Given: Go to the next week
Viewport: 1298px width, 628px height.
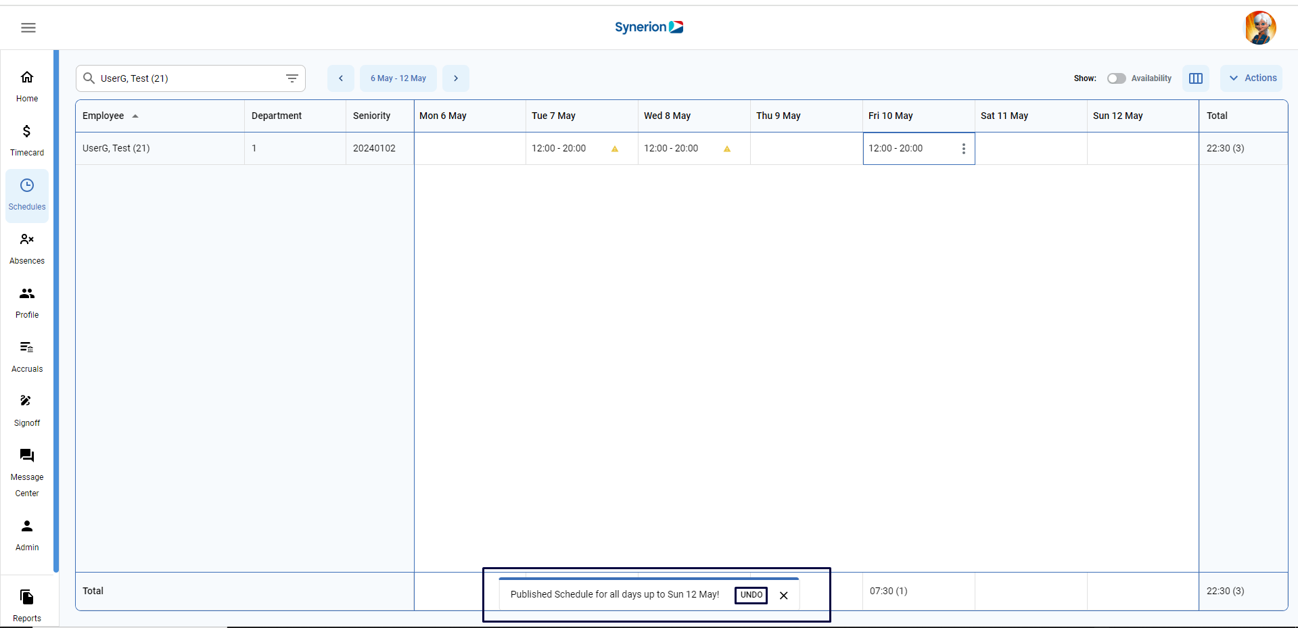Looking at the screenshot, I should coord(456,78).
